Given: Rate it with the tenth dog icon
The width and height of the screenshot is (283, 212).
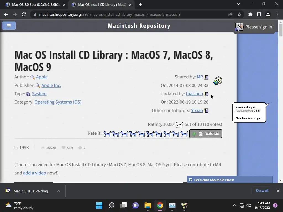Looking at the screenshot, I should tap(184, 134).
